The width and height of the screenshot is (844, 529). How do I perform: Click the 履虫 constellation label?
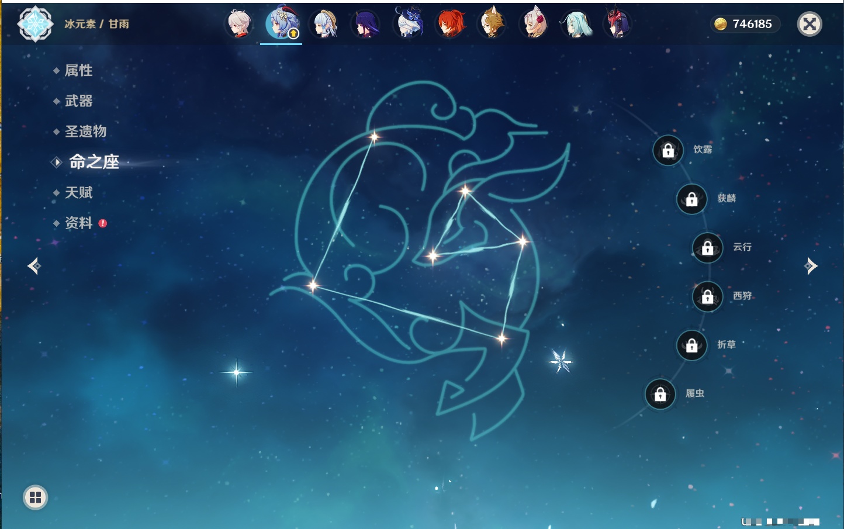point(695,393)
